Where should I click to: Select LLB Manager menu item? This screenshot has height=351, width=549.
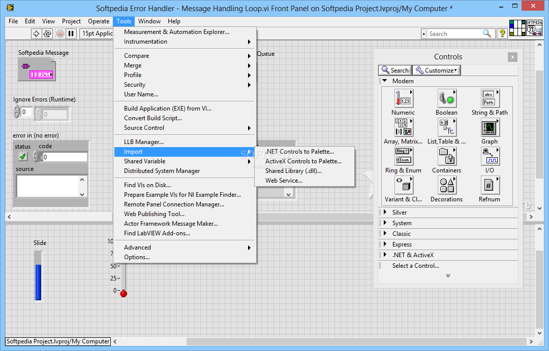185,142
